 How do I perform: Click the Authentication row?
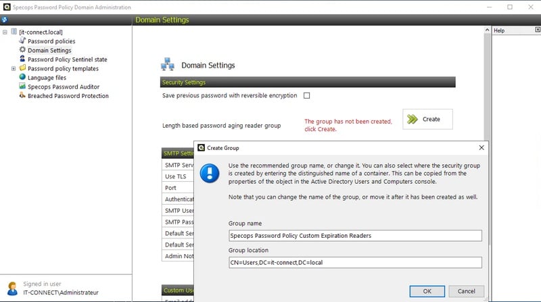178,199
